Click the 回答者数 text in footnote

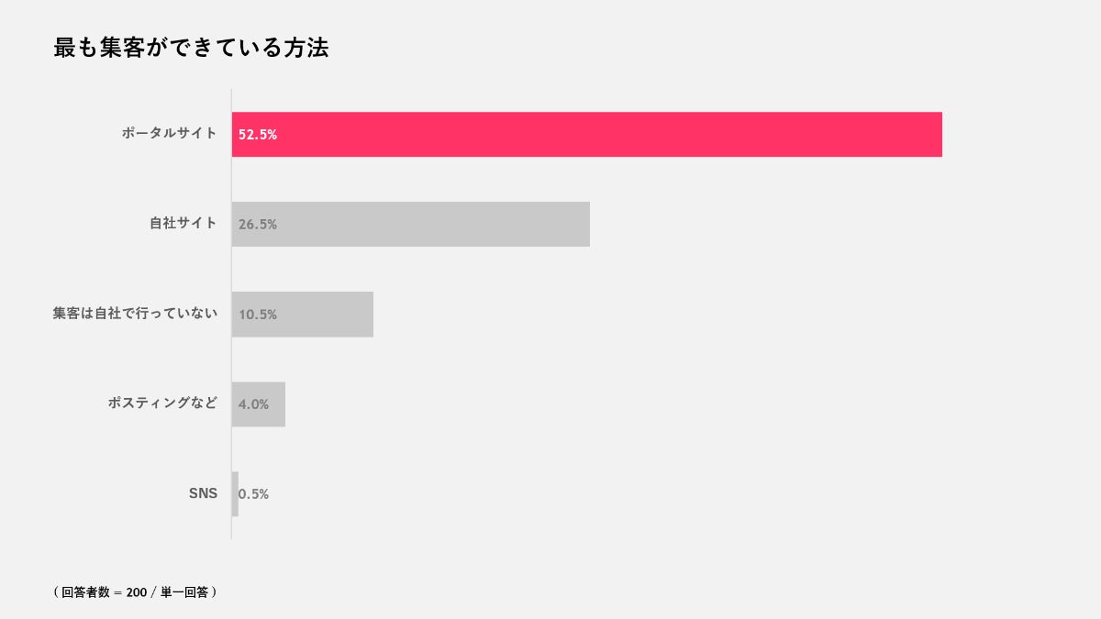[x=86, y=592]
